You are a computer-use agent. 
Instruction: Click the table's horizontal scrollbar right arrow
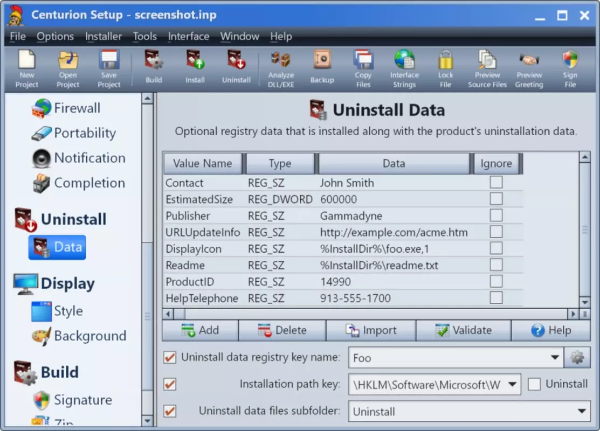pos(573,314)
